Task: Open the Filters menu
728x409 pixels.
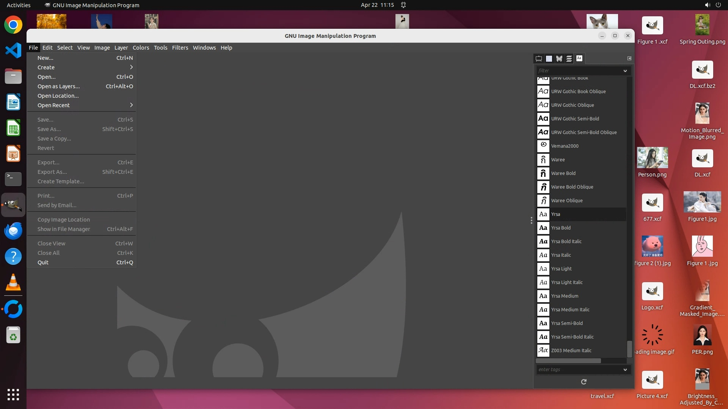Action: 180,48
